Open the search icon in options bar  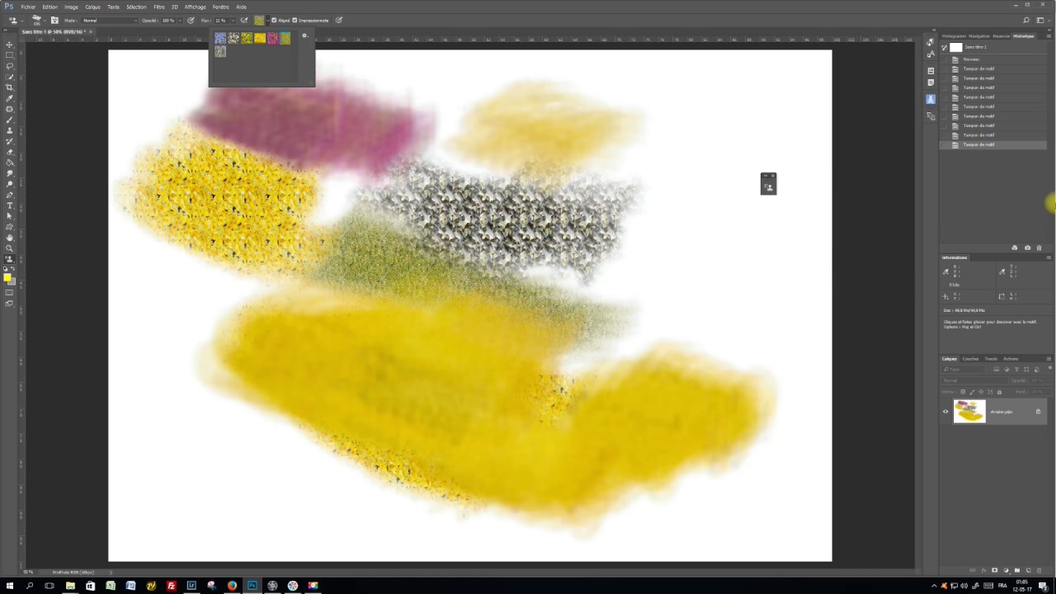pyautogui.click(x=1026, y=20)
